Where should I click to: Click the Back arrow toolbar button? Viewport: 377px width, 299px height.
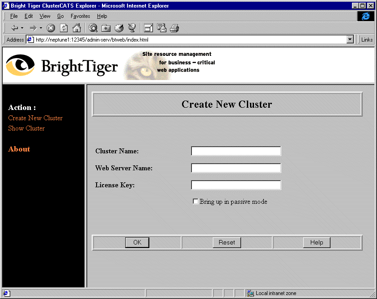click(14, 28)
